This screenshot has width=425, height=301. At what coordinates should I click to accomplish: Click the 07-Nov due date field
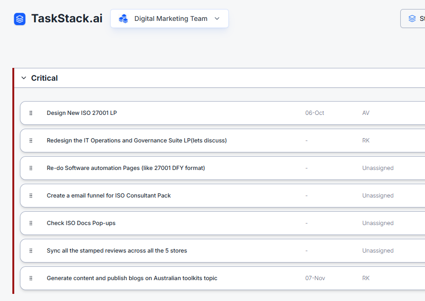[315, 278]
